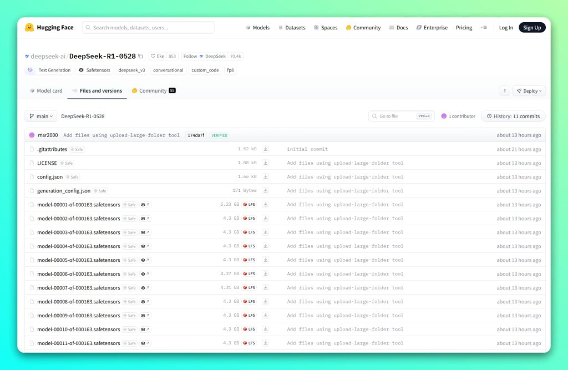Click the deepseek_v3 tag
The height and width of the screenshot is (370, 568).
point(131,70)
